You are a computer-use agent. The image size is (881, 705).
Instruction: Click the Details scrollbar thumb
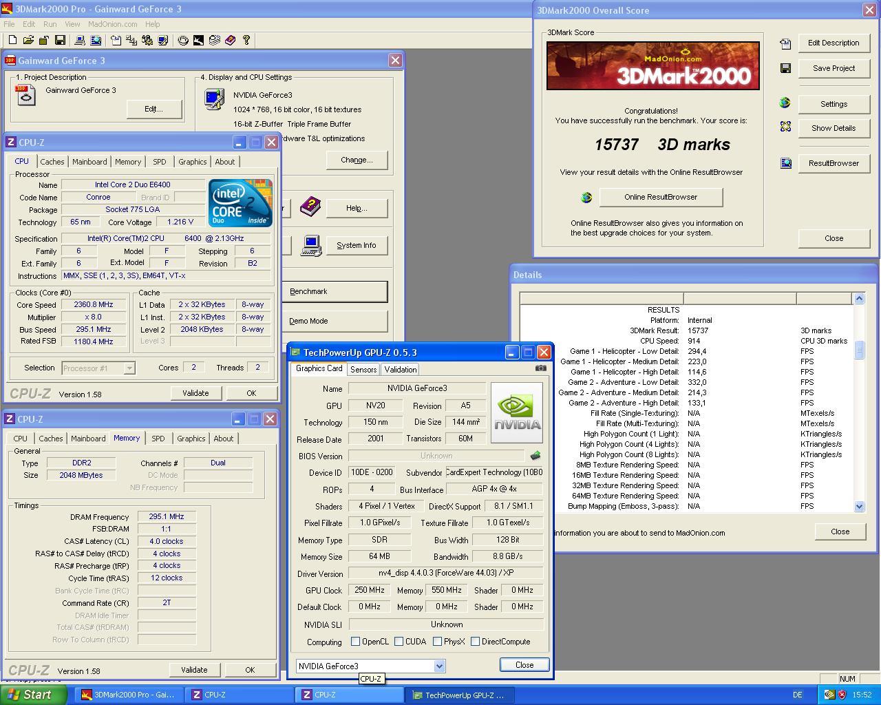[x=859, y=350]
